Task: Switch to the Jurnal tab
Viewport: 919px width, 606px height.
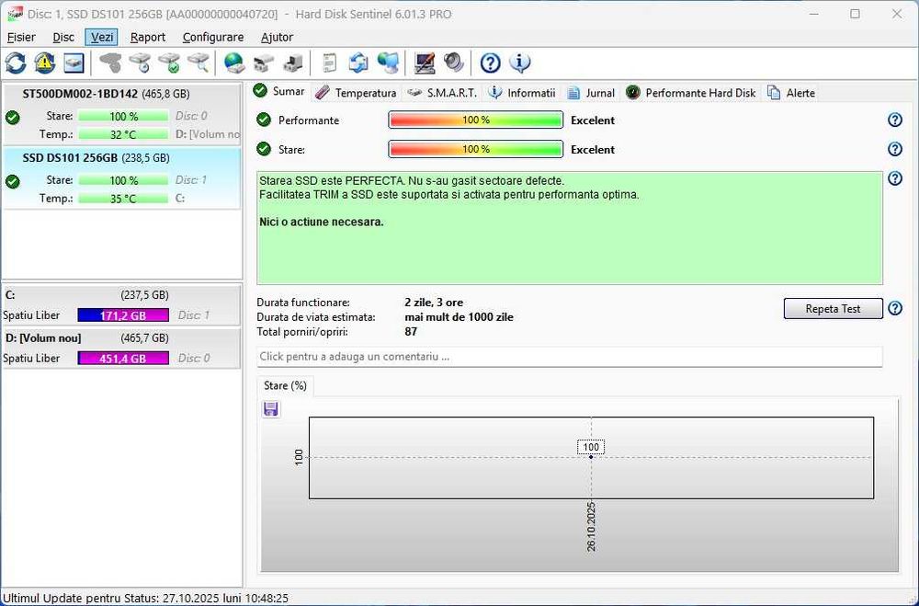Action: (x=591, y=93)
